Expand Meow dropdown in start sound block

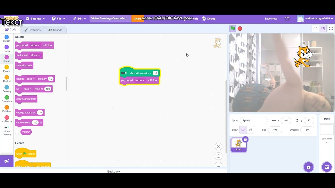pyautogui.click(x=35, y=55)
